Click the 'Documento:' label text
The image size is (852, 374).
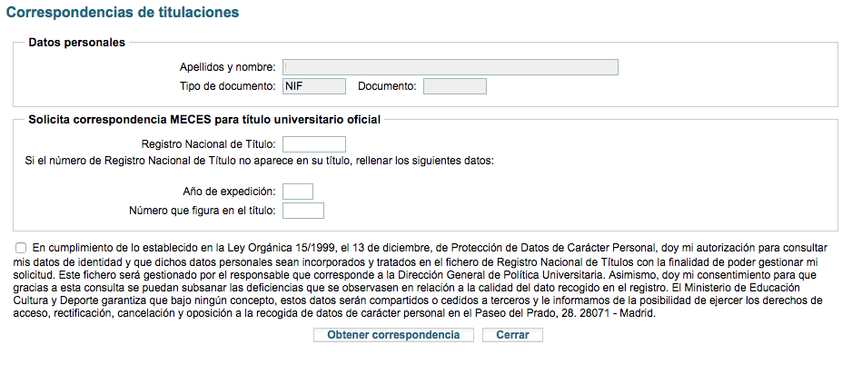coord(387,86)
